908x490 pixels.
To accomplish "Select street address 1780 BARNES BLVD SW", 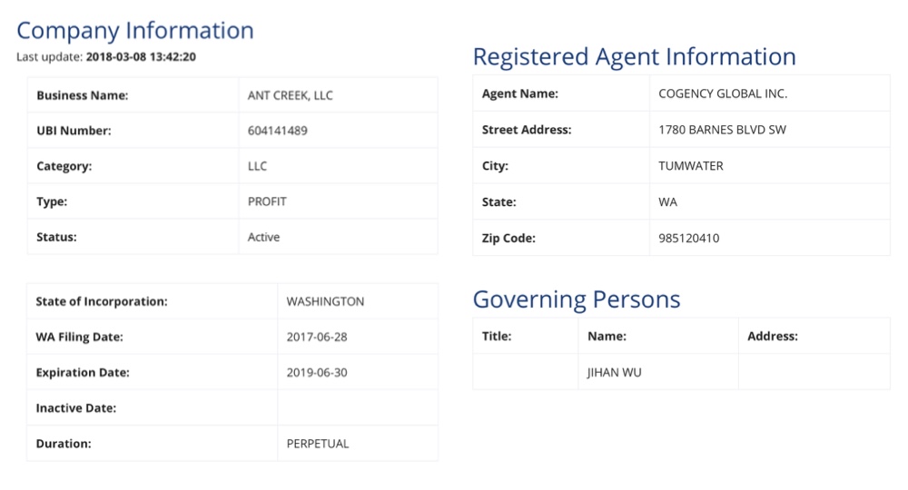I will point(722,130).
